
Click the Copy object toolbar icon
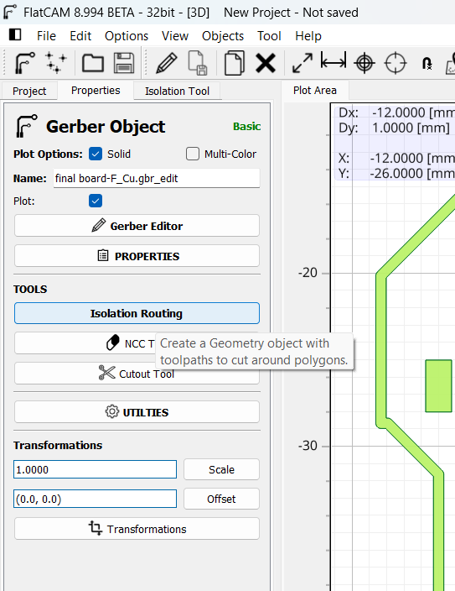(234, 63)
